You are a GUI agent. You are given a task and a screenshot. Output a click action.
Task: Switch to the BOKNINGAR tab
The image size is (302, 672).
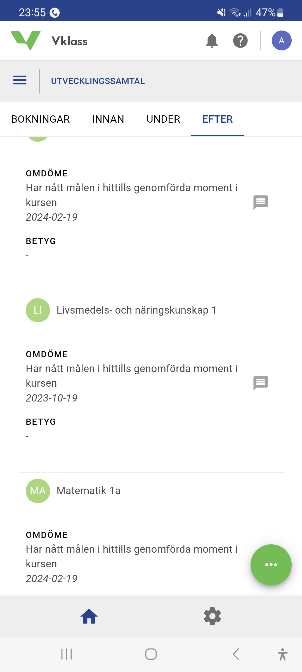[x=41, y=119]
